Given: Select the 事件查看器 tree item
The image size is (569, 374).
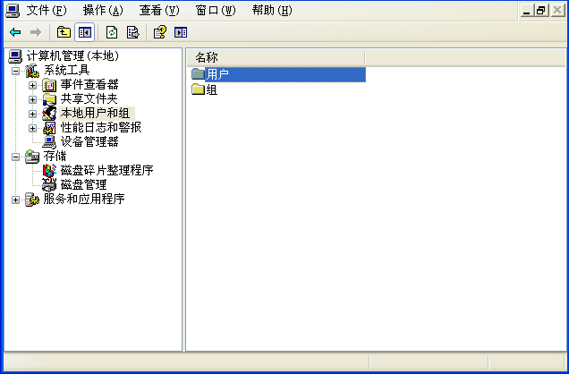Looking at the screenshot, I should (89, 84).
